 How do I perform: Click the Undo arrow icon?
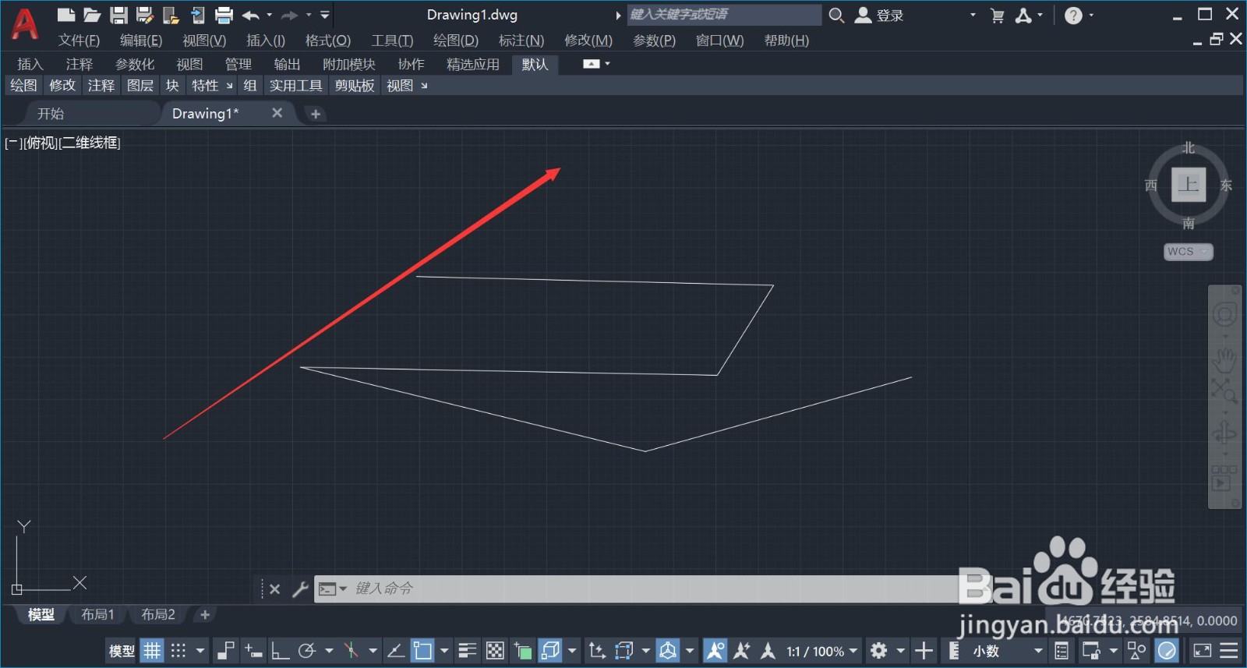click(251, 15)
